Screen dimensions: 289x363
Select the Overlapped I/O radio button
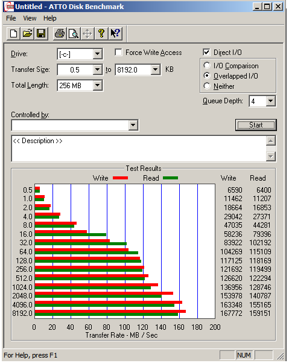pos(207,75)
